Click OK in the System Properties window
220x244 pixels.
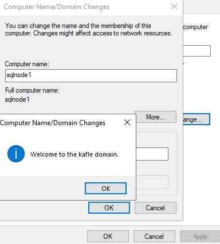click(108, 237)
